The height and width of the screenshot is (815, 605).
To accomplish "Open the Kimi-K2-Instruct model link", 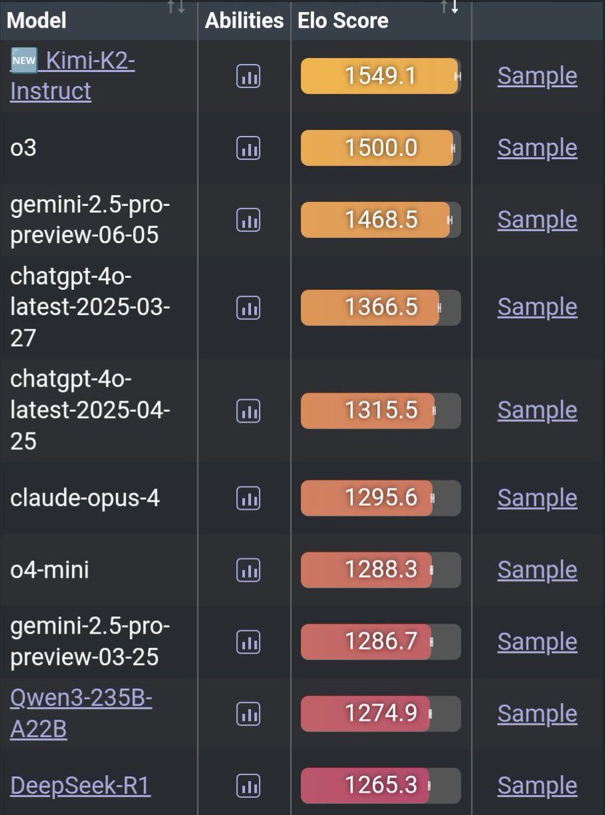I will click(x=73, y=76).
